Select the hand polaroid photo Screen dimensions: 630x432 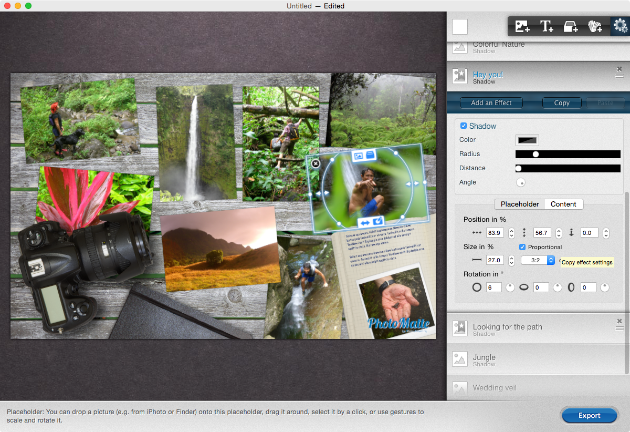[x=396, y=300]
